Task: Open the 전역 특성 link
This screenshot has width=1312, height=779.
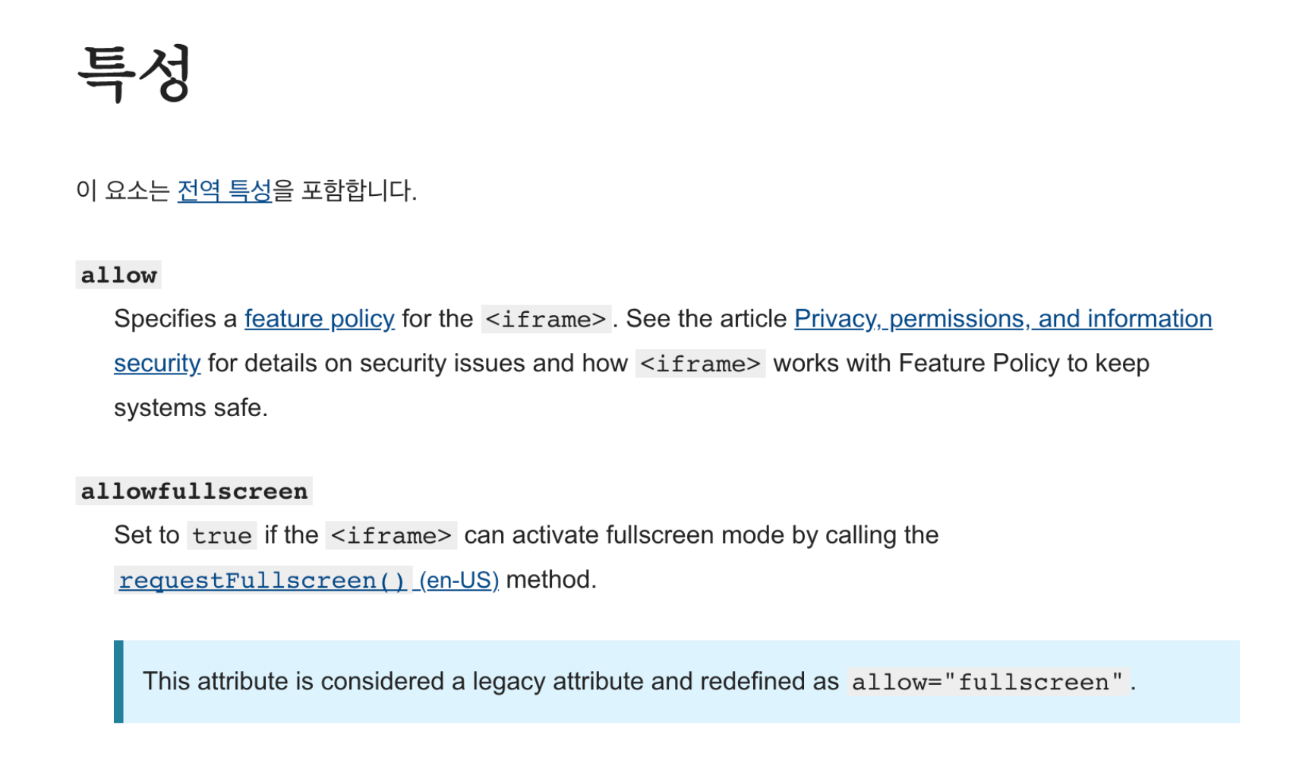Action: click(x=224, y=191)
